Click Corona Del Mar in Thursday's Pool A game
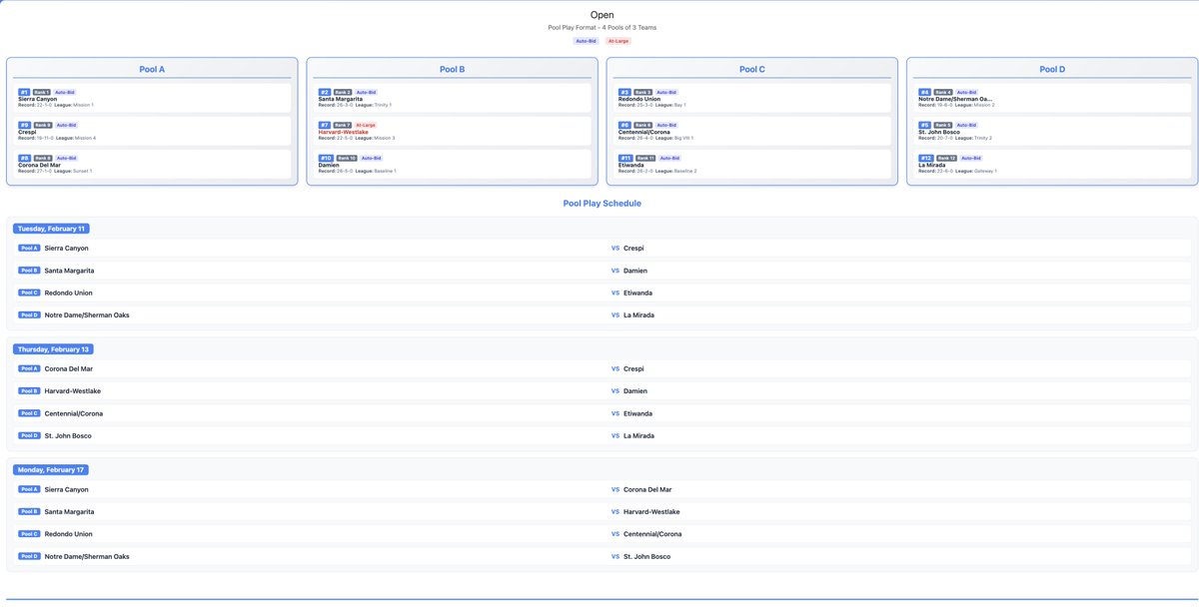 69,368
